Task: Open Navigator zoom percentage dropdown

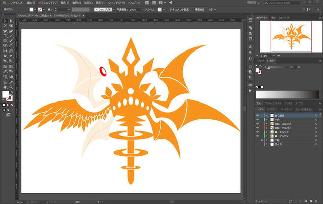Action: (x=274, y=56)
